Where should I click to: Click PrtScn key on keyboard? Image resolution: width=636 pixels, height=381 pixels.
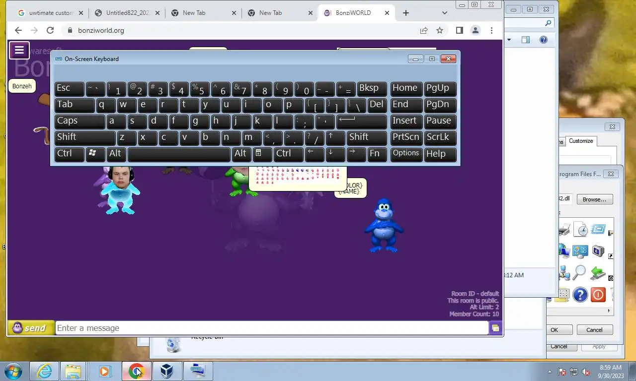coord(406,138)
